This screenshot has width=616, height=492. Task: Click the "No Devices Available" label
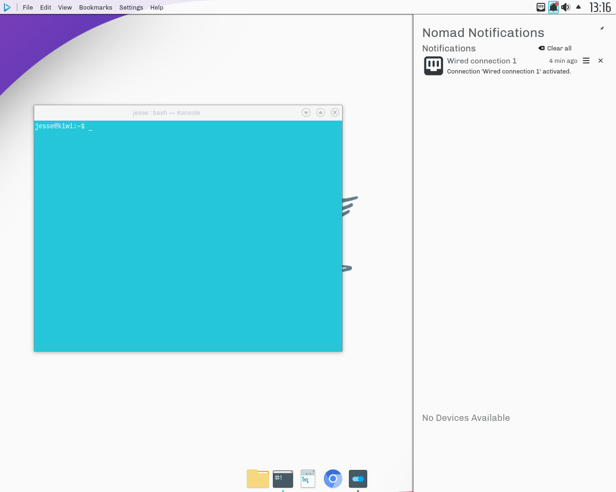tap(466, 418)
